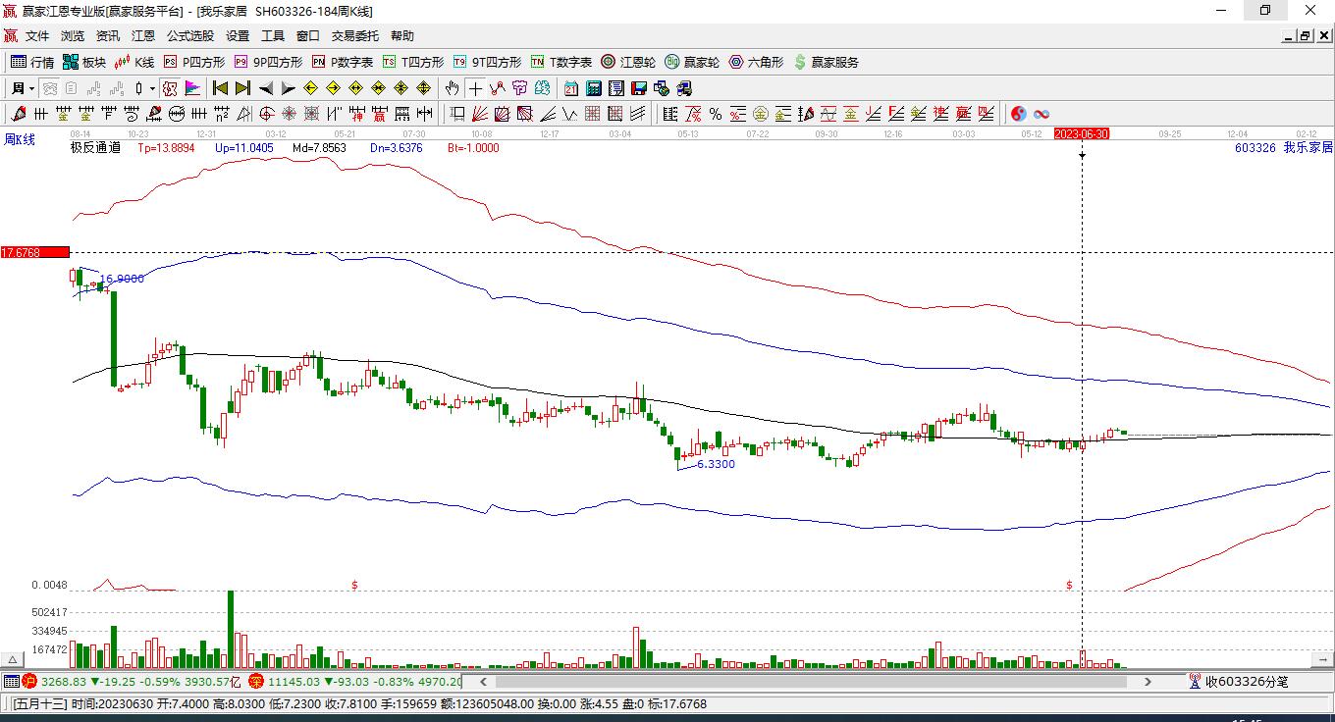Screen dimensions: 1335x722
Task: Click the grid icon in the status bar
Action: 11,681
